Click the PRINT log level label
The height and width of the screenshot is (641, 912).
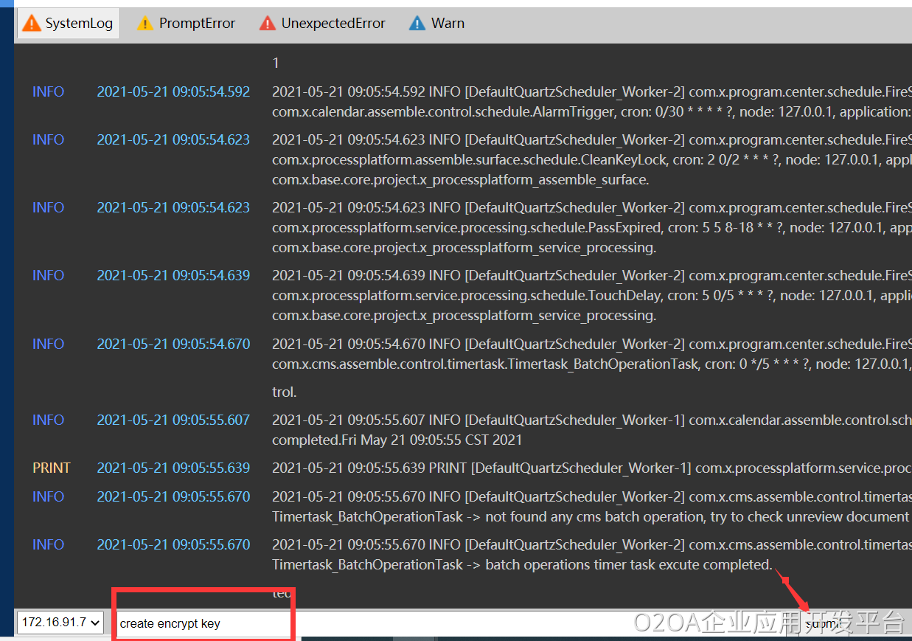[52, 468]
